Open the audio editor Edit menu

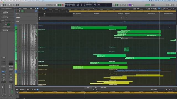point(17,90)
